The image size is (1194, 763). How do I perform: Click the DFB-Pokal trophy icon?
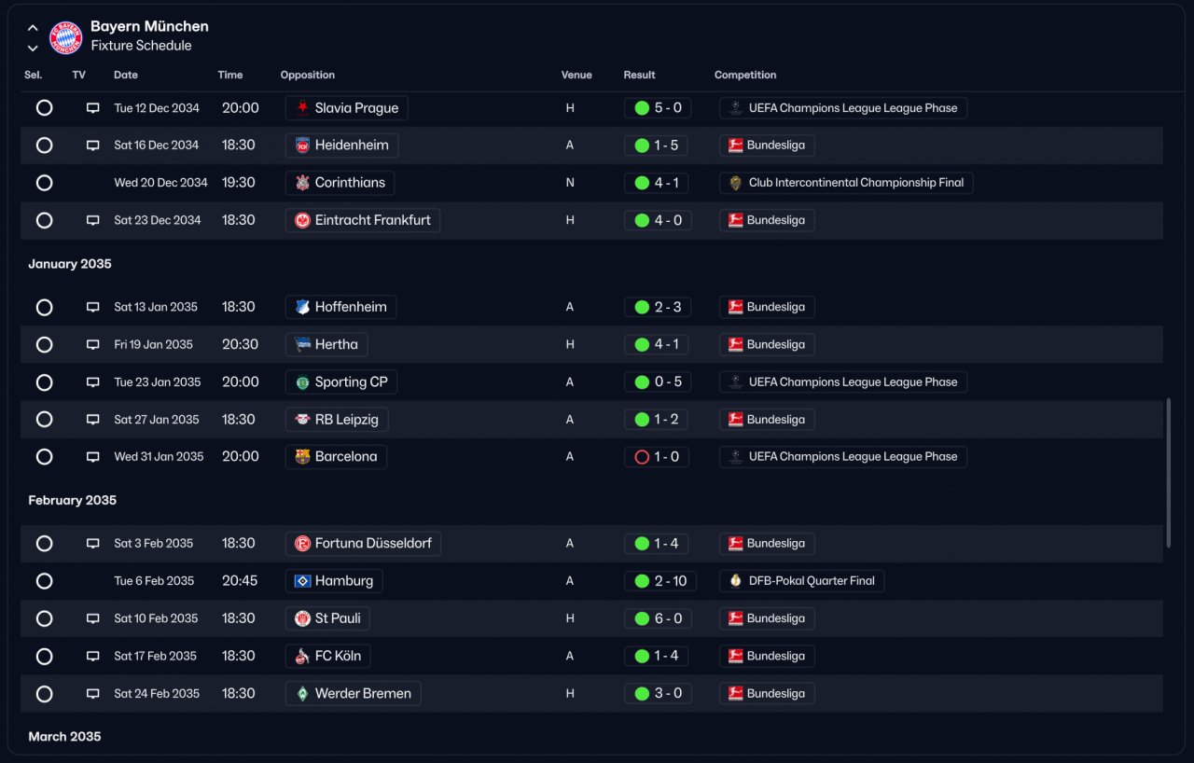point(735,581)
